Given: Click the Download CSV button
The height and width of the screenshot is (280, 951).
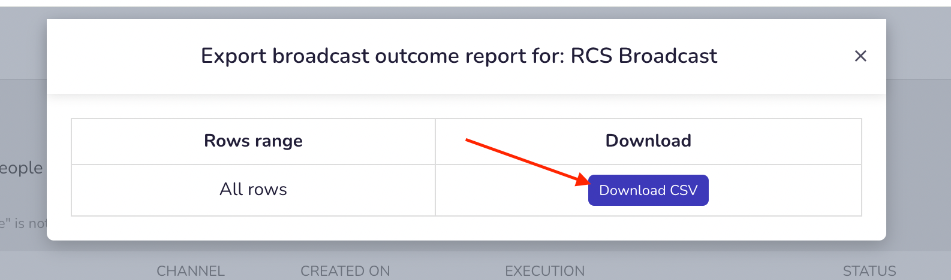Looking at the screenshot, I should 648,190.
